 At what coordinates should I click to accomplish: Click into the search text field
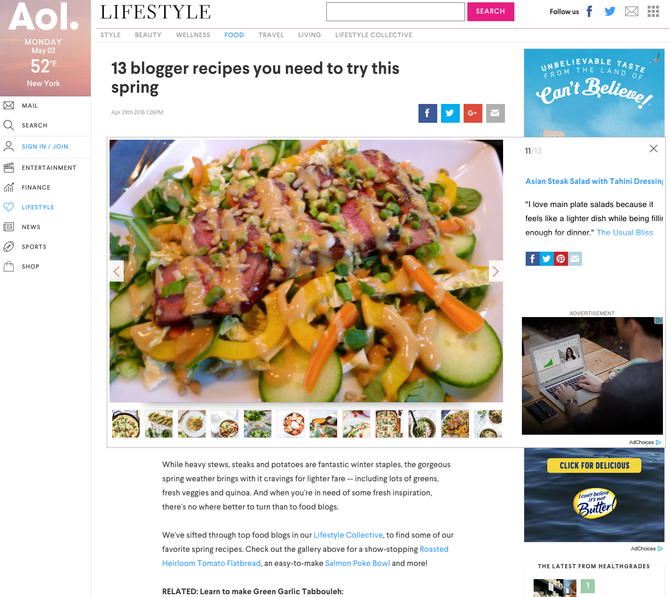click(x=395, y=12)
